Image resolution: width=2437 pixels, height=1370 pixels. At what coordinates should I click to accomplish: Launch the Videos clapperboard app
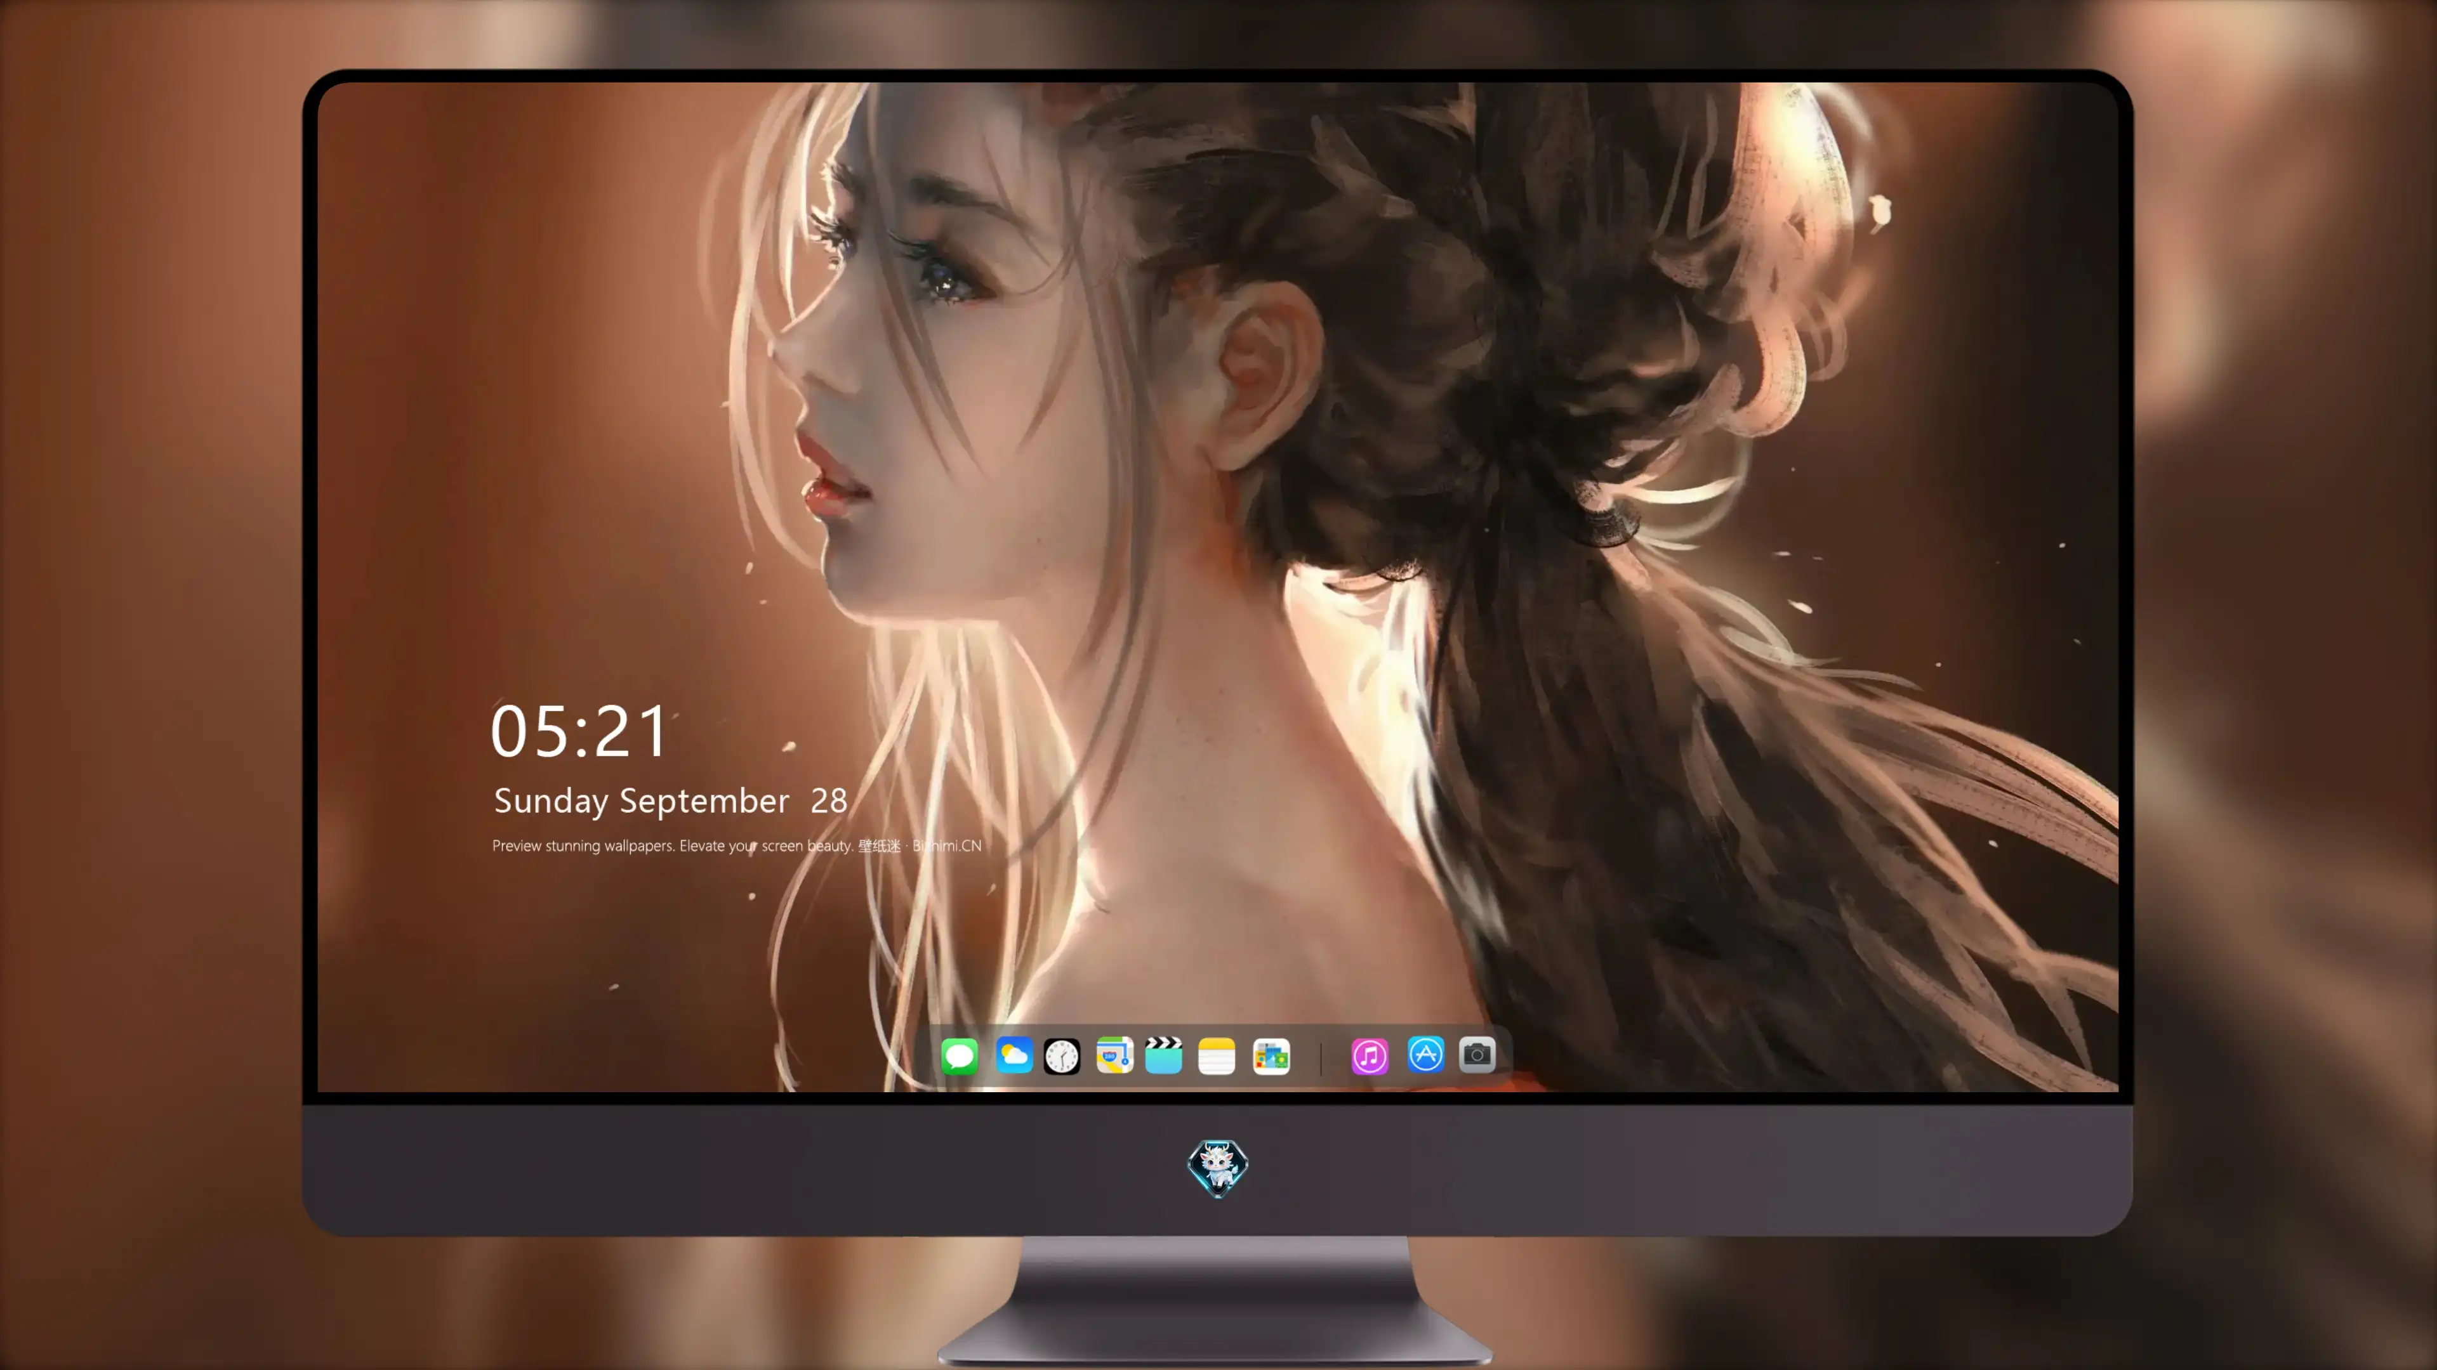point(1164,1055)
